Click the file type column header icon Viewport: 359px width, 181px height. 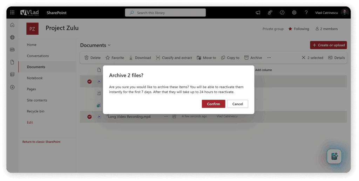(99, 70)
